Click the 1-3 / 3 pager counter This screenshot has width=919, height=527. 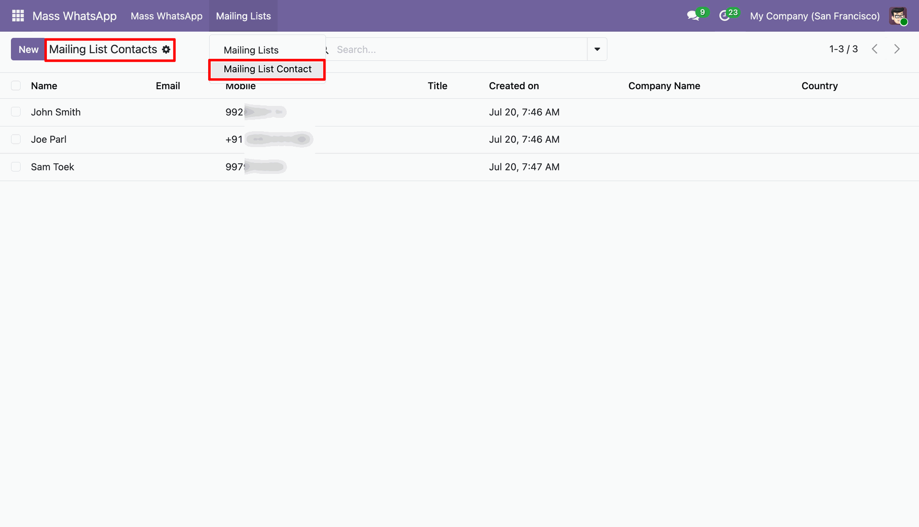(x=843, y=49)
